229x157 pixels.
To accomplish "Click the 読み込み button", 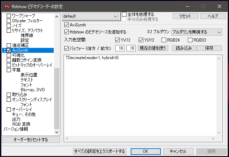I will tap(184, 48).
